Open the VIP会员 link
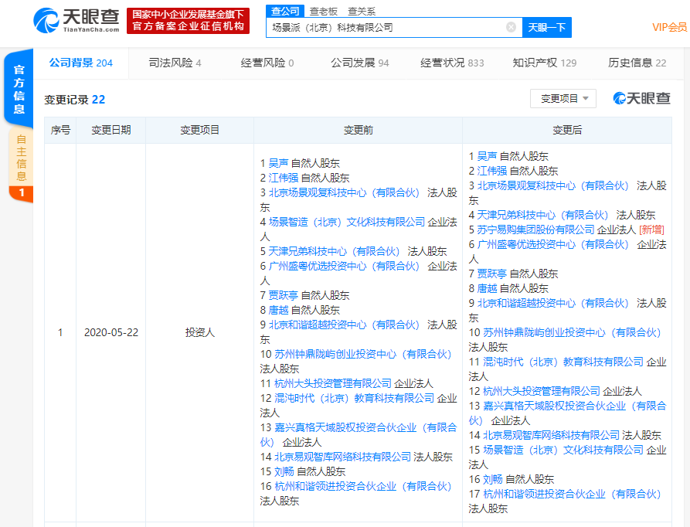 669,27
